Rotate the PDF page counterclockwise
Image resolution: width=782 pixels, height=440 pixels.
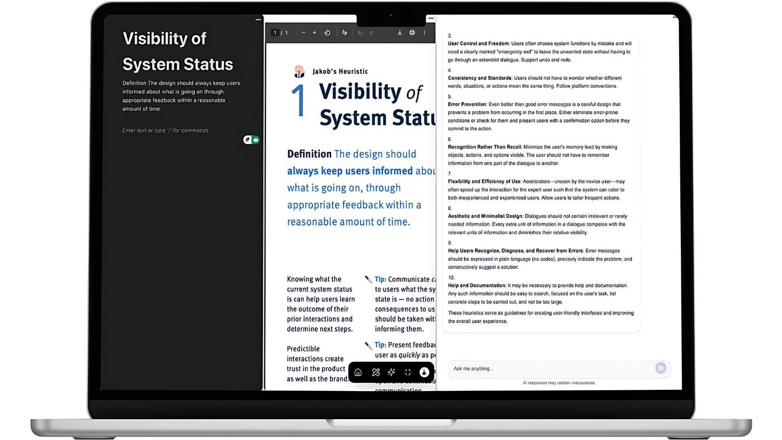coord(327,33)
